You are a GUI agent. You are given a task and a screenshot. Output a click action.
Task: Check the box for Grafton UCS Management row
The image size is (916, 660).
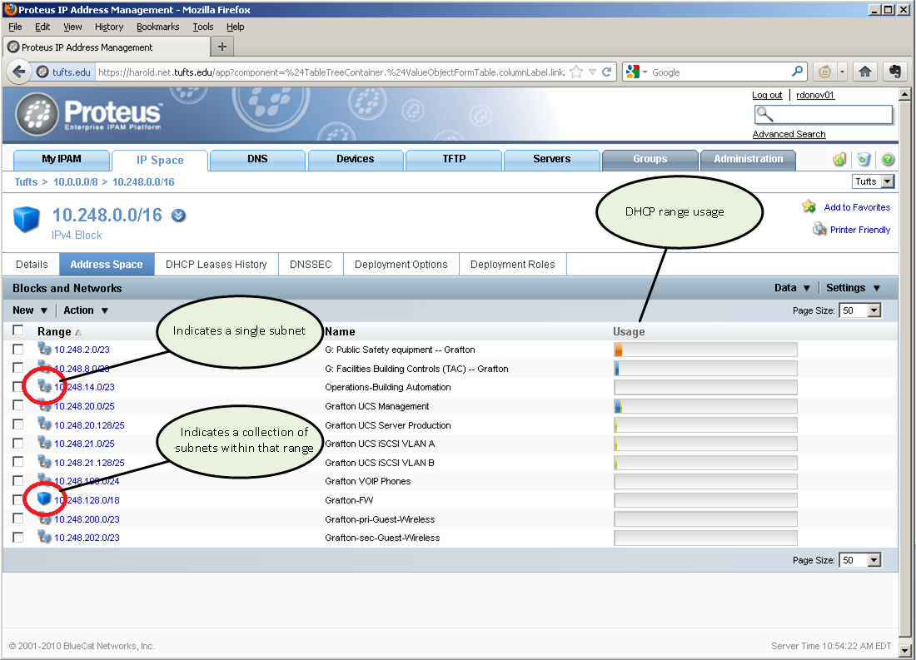point(18,405)
